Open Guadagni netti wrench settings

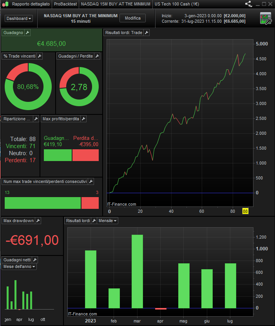[35, 260]
